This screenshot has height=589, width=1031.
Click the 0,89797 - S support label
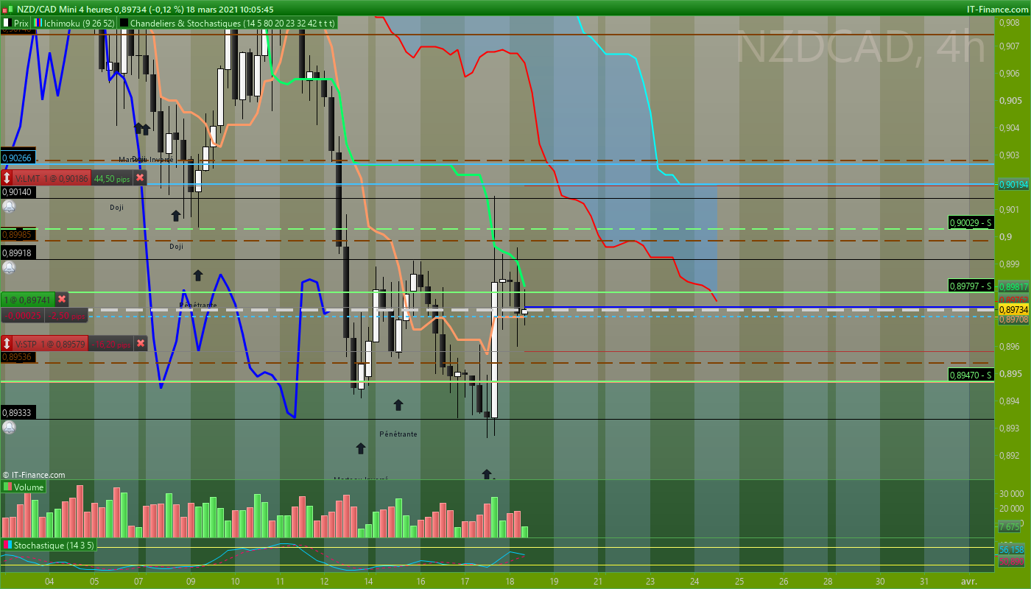coord(972,286)
